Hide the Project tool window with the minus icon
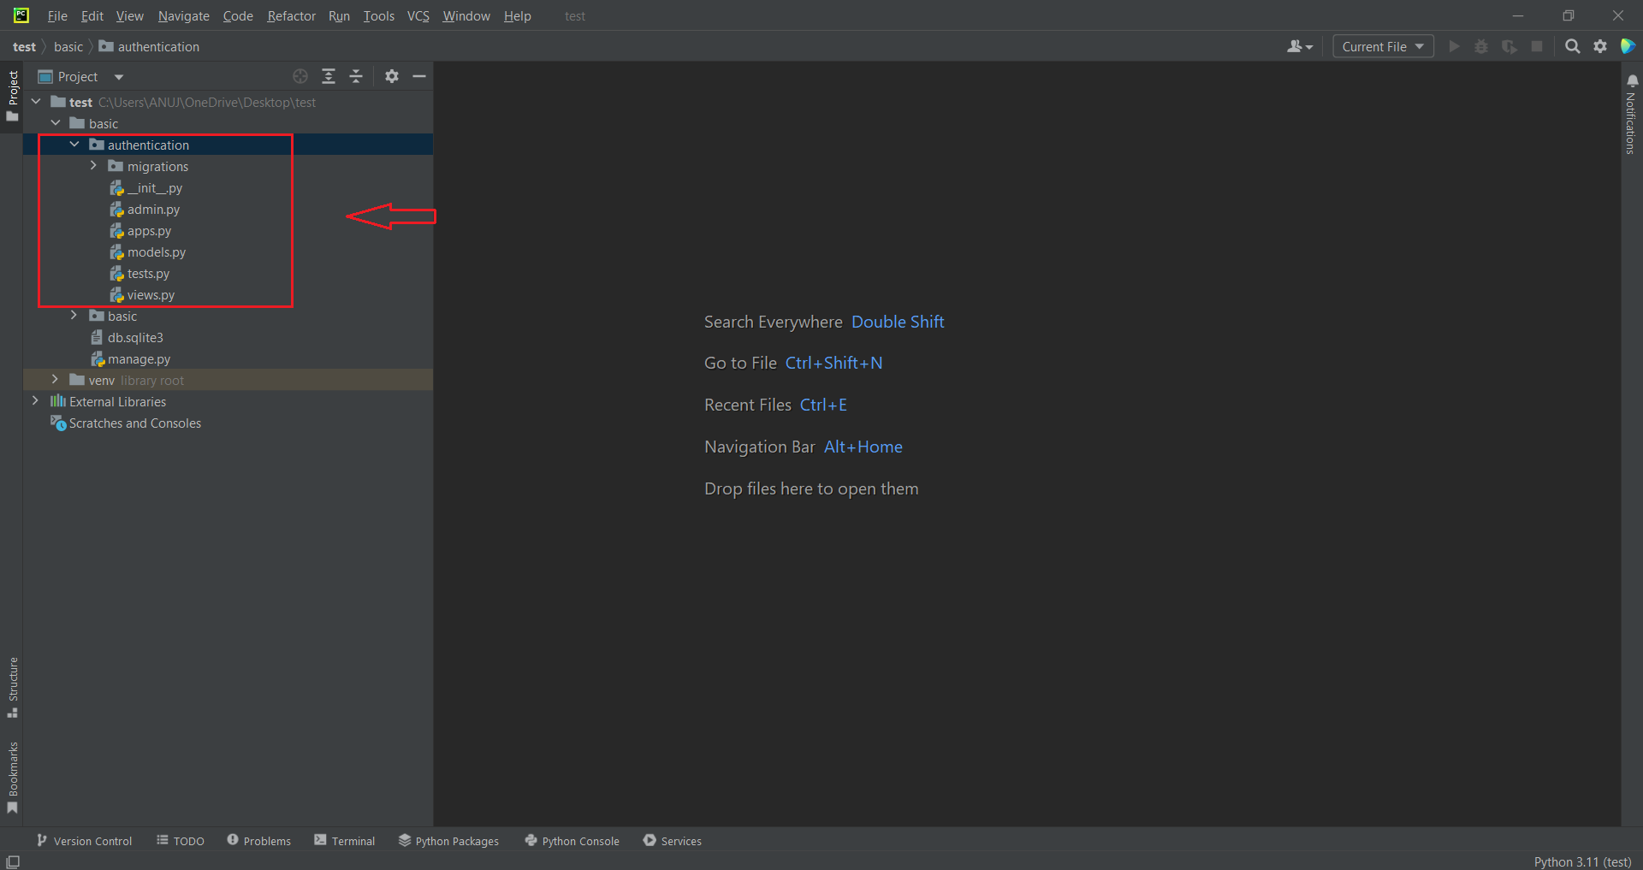 pyautogui.click(x=419, y=76)
